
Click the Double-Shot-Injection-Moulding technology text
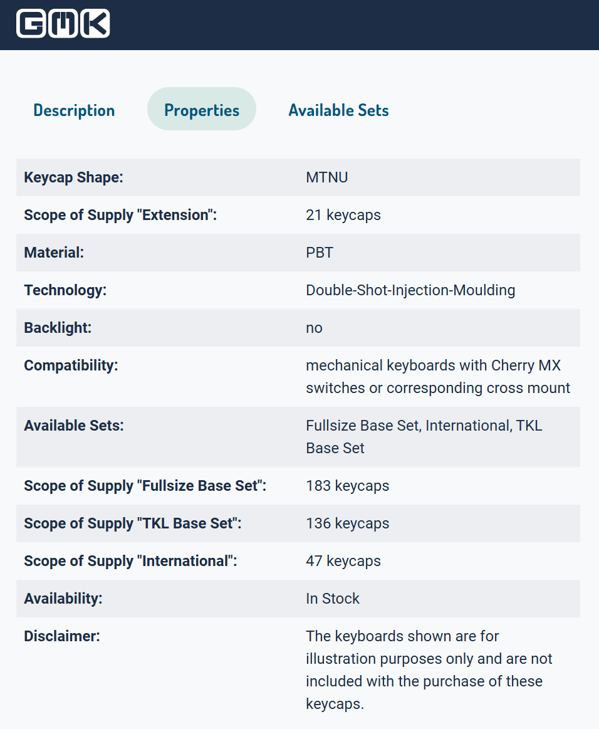(x=410, y=290)
